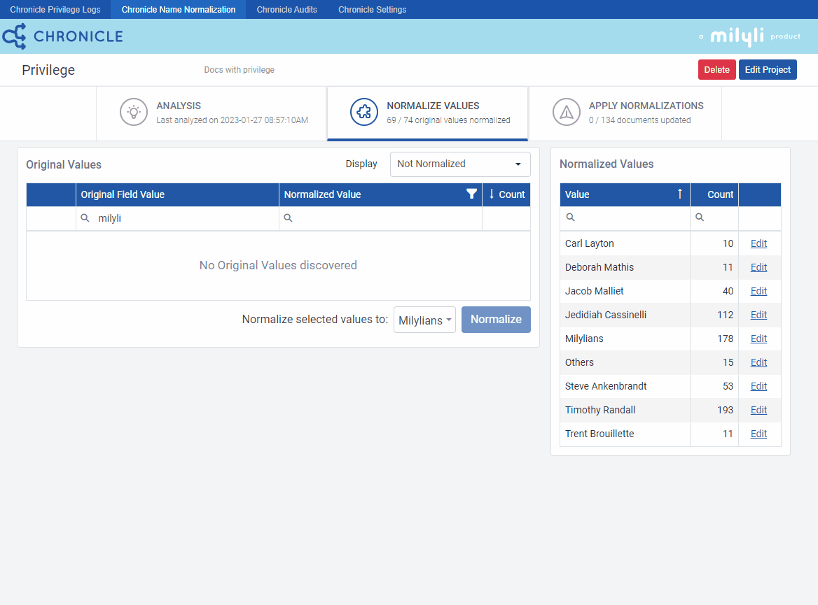Edit the Carl Layton normalized value
Viewport: 818px width, 605px height.
pyautogui.click(x=758, y=243)
